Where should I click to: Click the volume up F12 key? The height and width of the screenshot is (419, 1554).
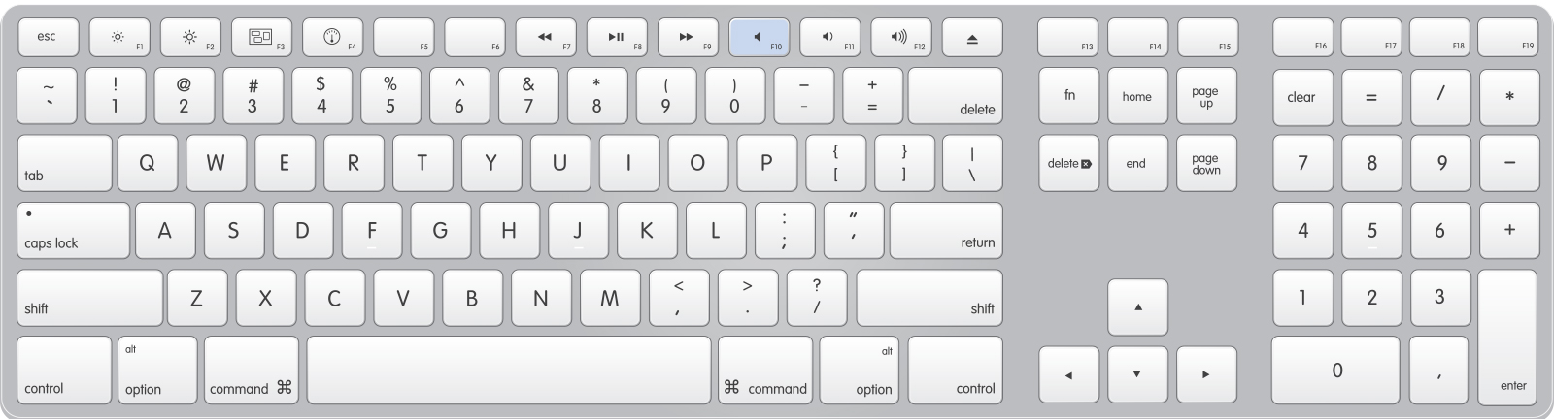(900, 38)
